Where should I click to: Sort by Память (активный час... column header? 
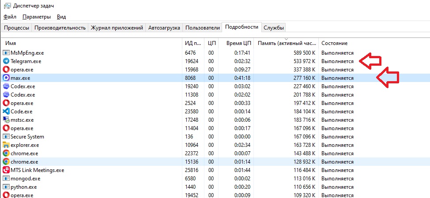[287, 43]
